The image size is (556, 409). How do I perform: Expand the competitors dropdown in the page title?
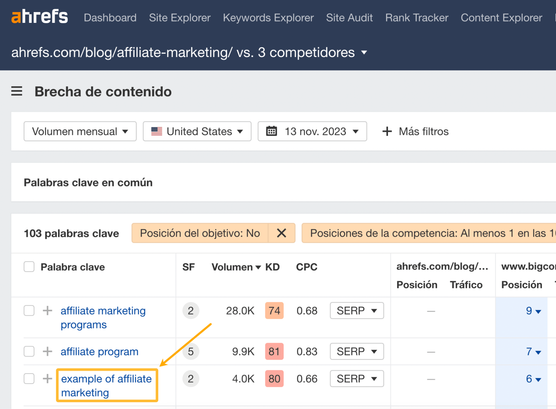point(364,53)
